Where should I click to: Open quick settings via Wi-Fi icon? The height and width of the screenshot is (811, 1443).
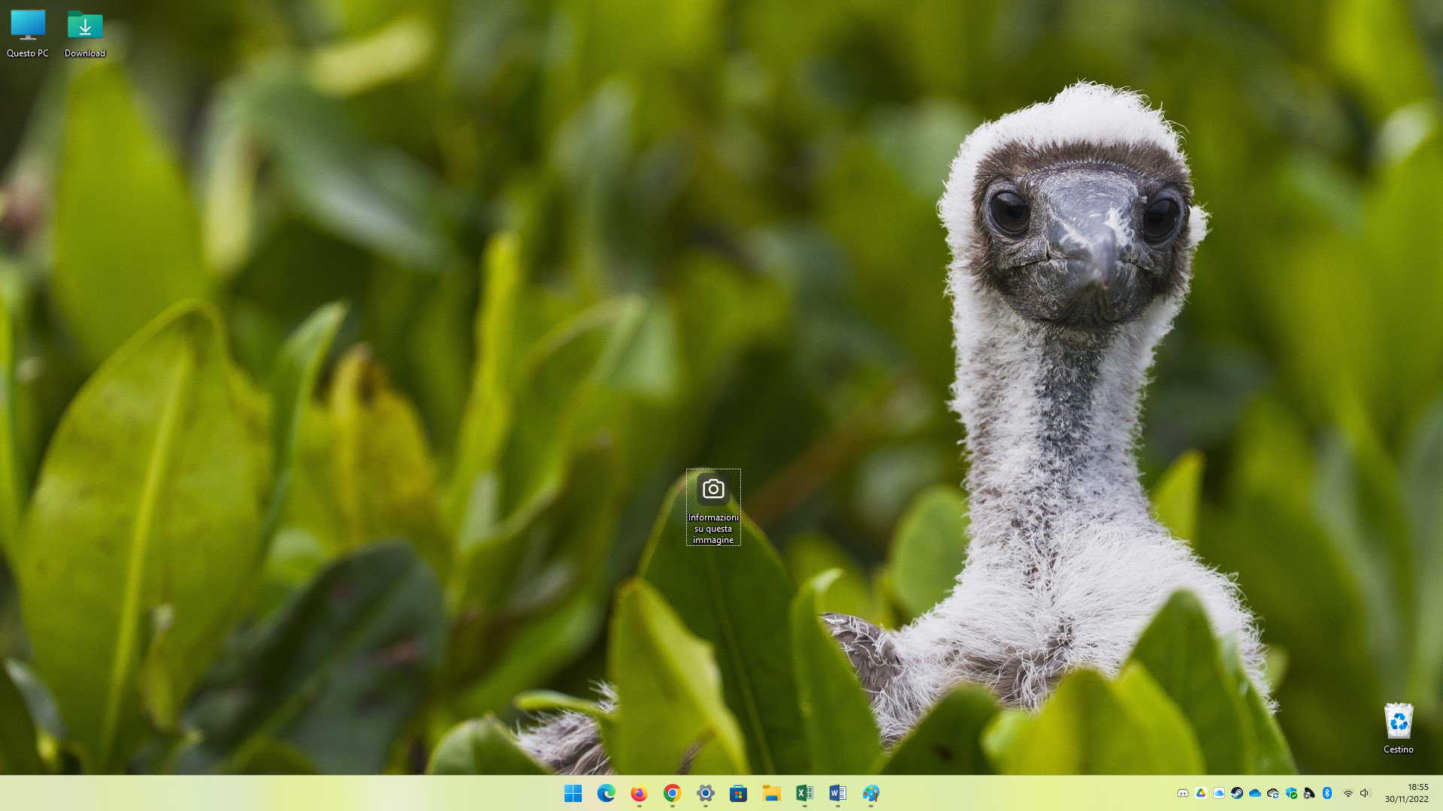point(1348,793)
